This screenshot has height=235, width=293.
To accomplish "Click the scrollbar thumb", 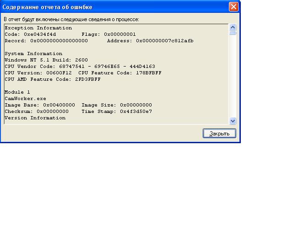I will [233, 33].
